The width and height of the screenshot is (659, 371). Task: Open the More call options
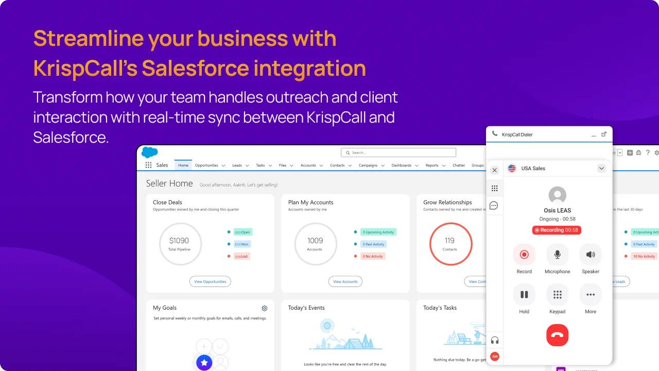tap(591, 295)
